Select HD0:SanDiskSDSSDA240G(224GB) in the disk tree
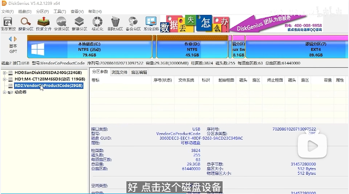 click(x=48, y=73)
